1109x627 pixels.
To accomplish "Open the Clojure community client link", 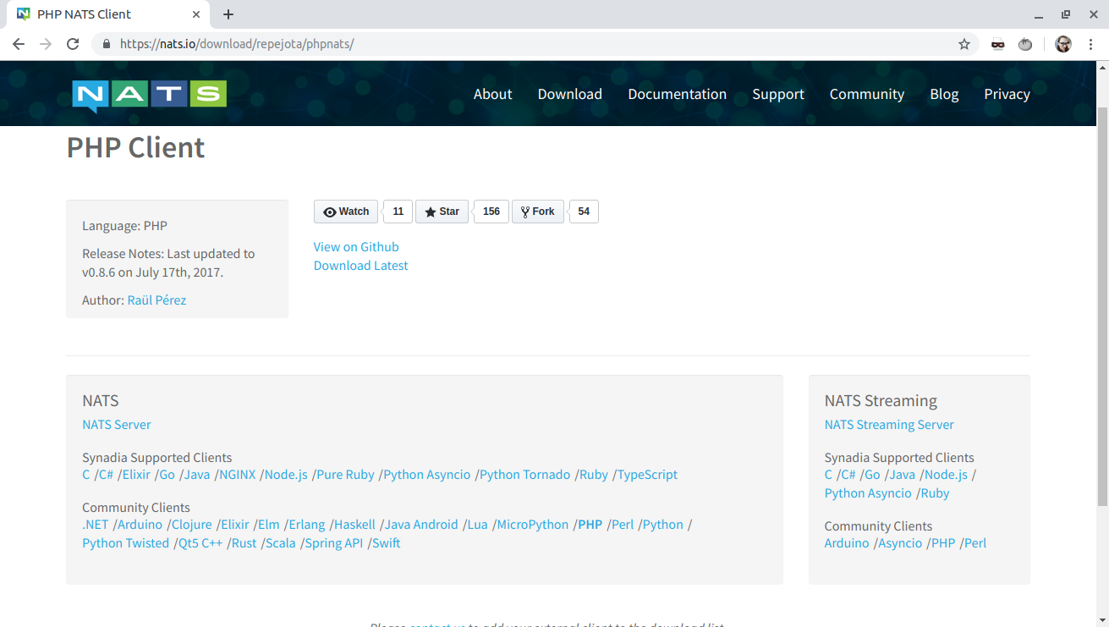I will (192, 525).
